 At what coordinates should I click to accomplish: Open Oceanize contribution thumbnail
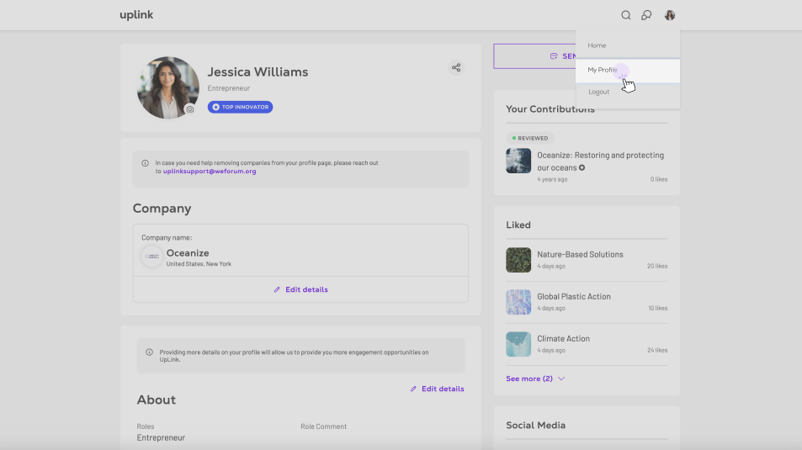click(x=518, y=161)
